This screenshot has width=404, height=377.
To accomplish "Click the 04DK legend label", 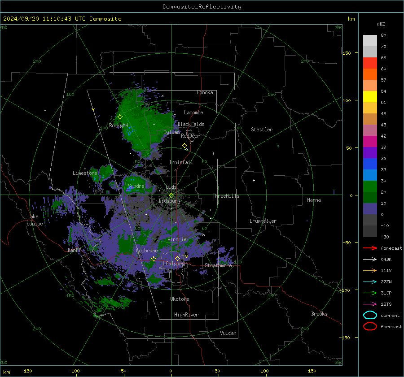I will [386, 259].
